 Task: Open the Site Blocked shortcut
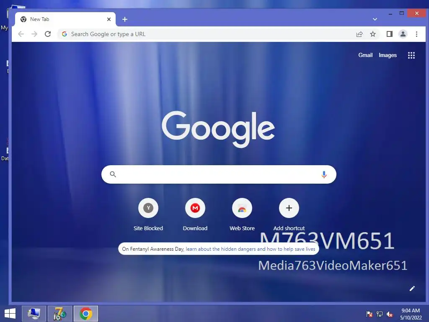pos(148,215)
